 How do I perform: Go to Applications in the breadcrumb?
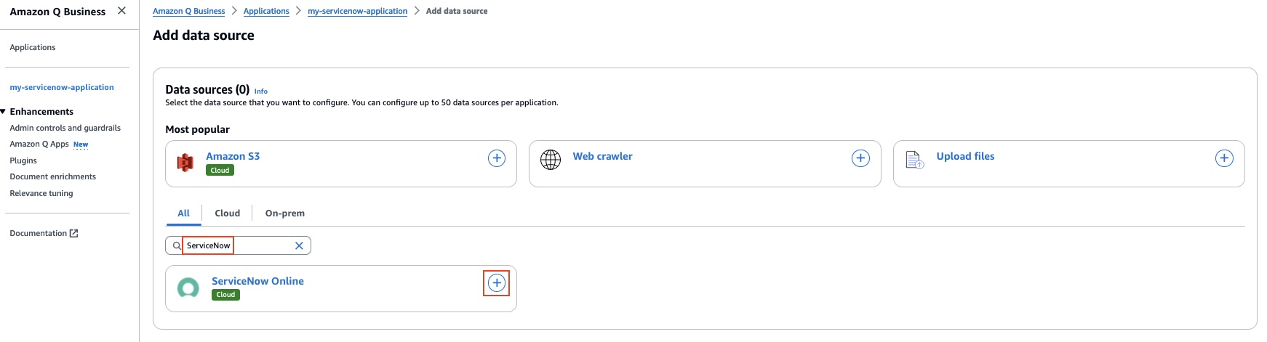266,11
